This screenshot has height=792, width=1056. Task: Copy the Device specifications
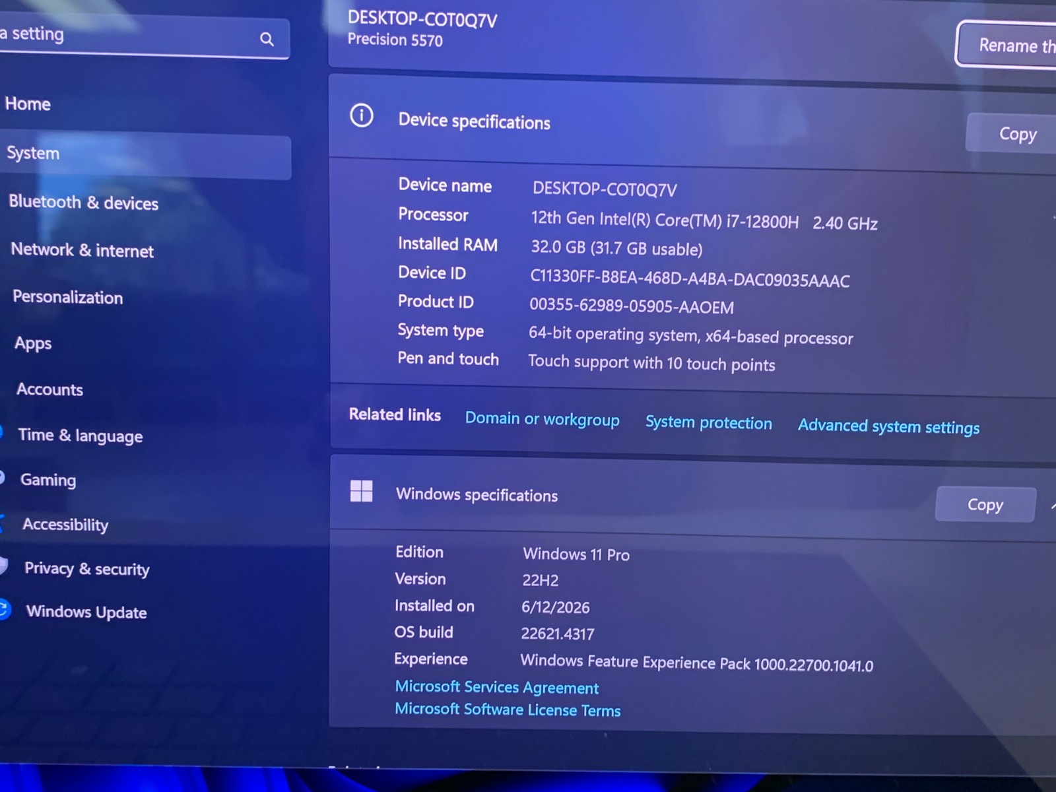tap(1012, 133)
